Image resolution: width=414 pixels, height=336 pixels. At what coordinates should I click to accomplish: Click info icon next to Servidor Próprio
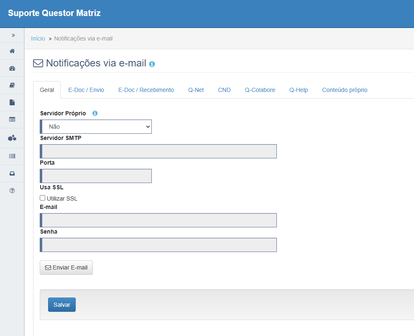(95, 113)
